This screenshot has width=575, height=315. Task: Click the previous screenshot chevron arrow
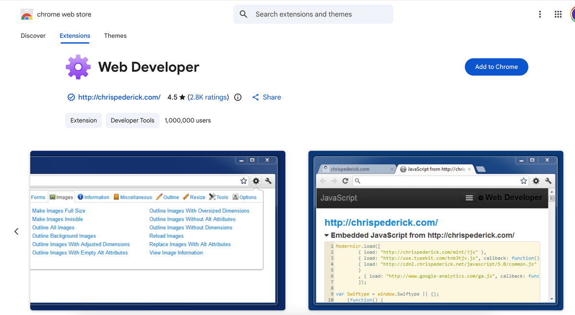(x=16, y=231)
